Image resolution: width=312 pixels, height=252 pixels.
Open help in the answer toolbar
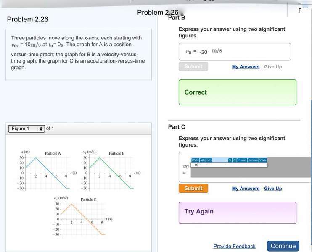(263, 160)
